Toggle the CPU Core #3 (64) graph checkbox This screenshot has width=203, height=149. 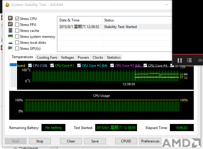click(x=112, y=66)
